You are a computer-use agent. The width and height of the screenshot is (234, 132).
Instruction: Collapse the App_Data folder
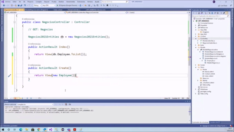pyautogui.click(x=196, y=30)
